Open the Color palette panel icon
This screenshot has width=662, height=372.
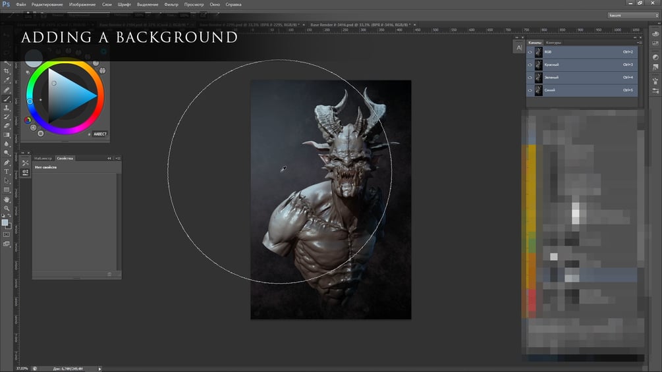click(x=655, y=34)
